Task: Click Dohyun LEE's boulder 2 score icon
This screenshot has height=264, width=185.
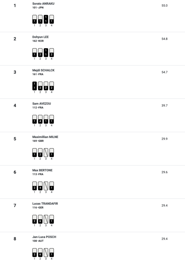Action: (40, 53)
